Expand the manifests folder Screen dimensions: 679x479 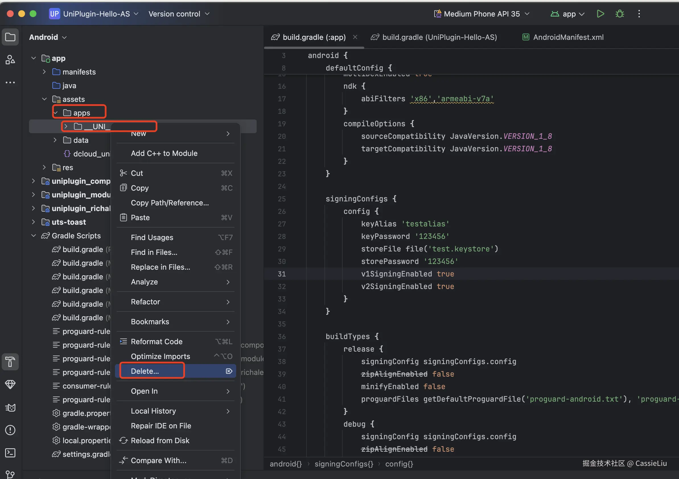[x=44, y=72]
